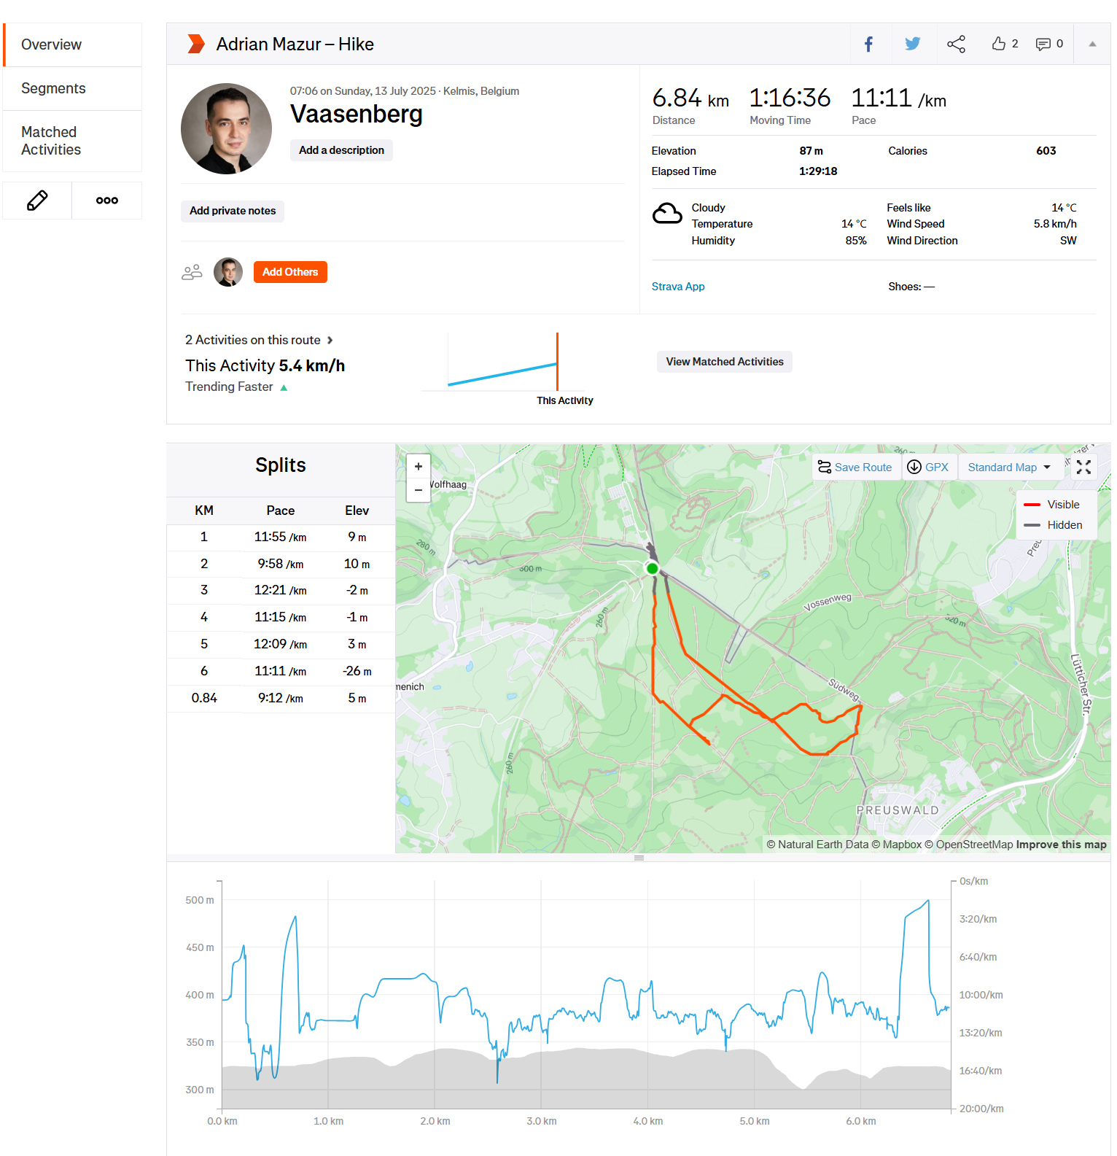This screenshot has width=1117, height=1156.
Task: Share activity on Facebook
Action: [868, 44]
